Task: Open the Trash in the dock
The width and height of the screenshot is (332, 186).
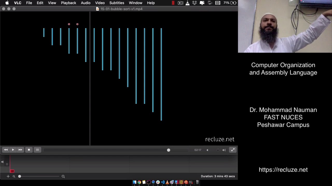Action: (x=197, y=182)
